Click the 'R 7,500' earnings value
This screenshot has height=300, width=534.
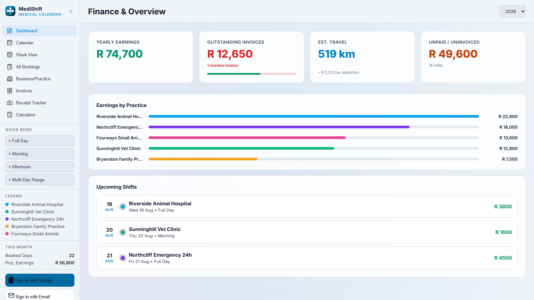point(510,159)
